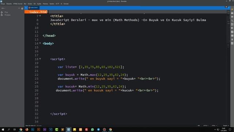Click the checkmark box icon in right toolbar
234x132 pixels.
232,32
